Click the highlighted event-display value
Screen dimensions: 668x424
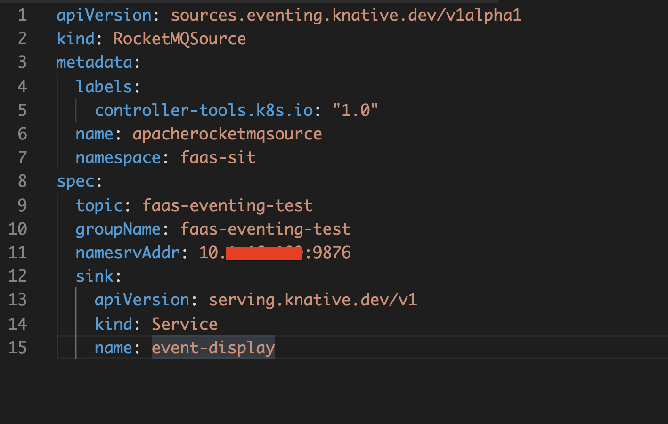pos(213,348)
